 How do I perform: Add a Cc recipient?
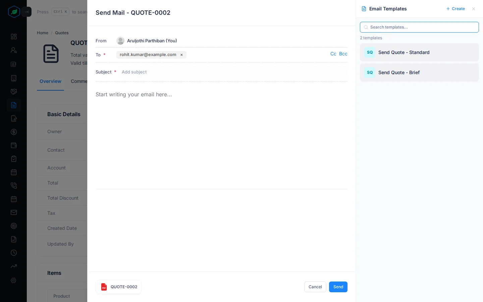(x=333, y=54)
